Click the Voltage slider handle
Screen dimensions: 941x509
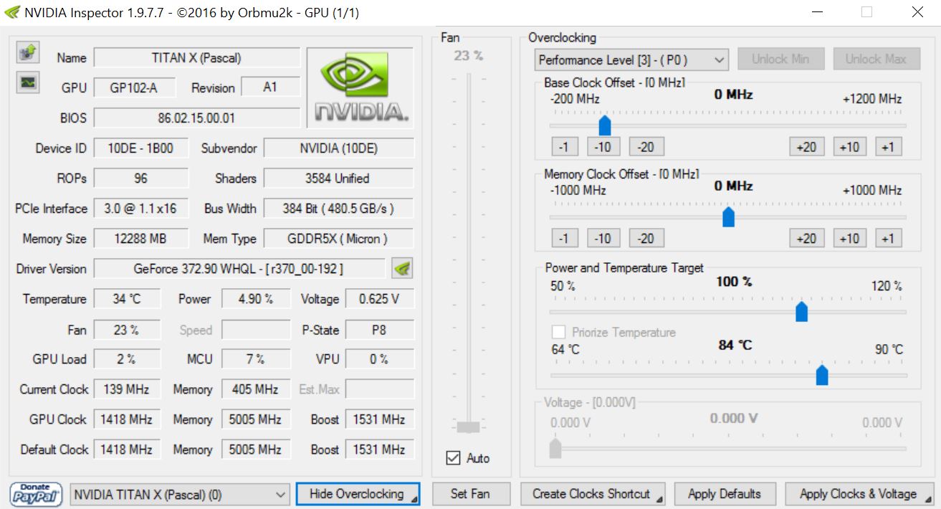[x=555, y=448]
